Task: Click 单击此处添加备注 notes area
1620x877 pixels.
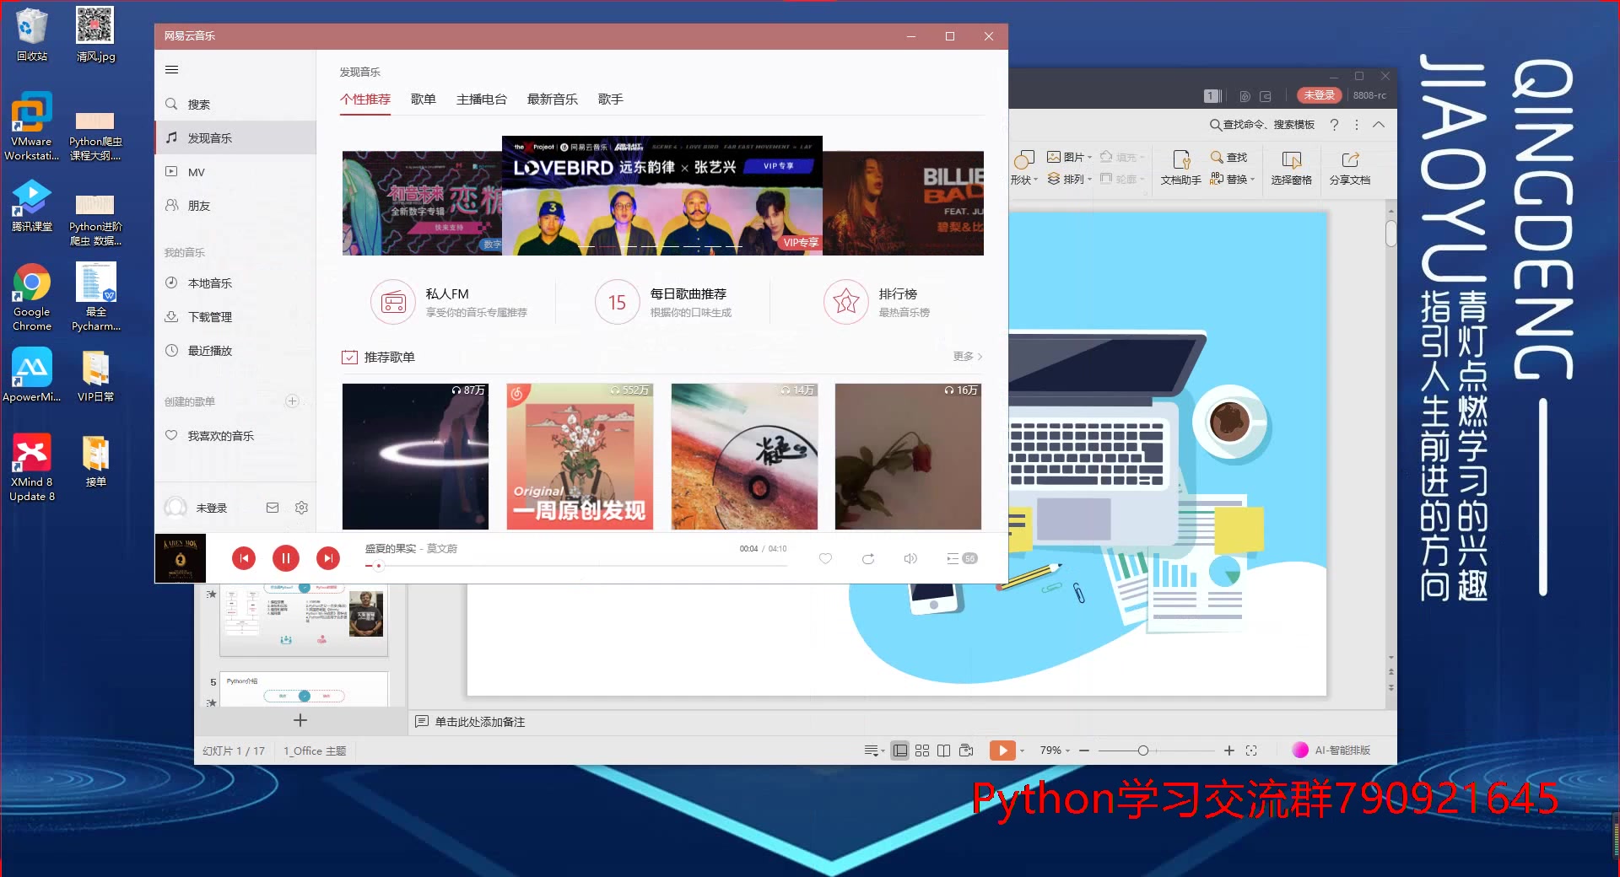Action: [x=479, y=722]
